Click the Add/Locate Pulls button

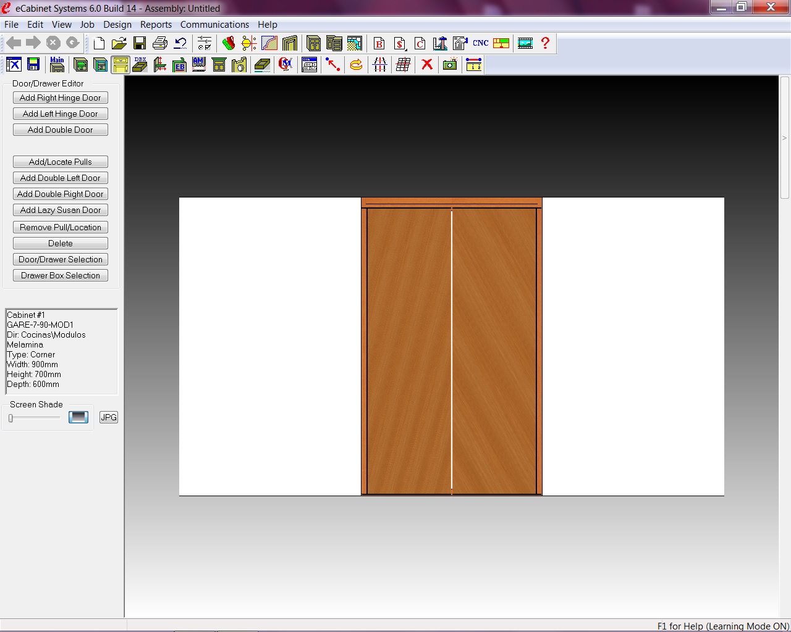(x=61, y=162)
